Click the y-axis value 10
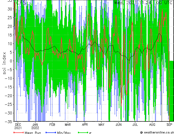 click(10, 44)
